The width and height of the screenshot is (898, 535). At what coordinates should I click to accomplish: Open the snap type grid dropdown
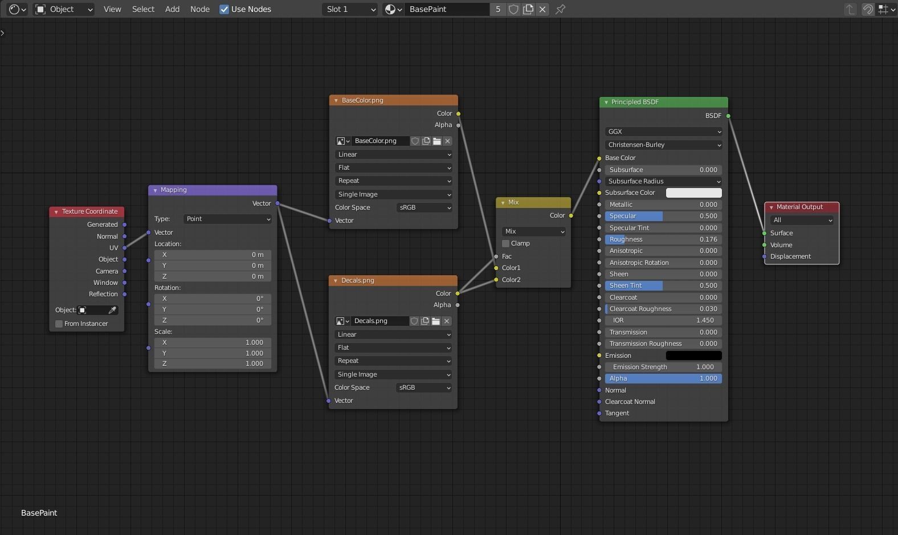(x=886, y=9)
